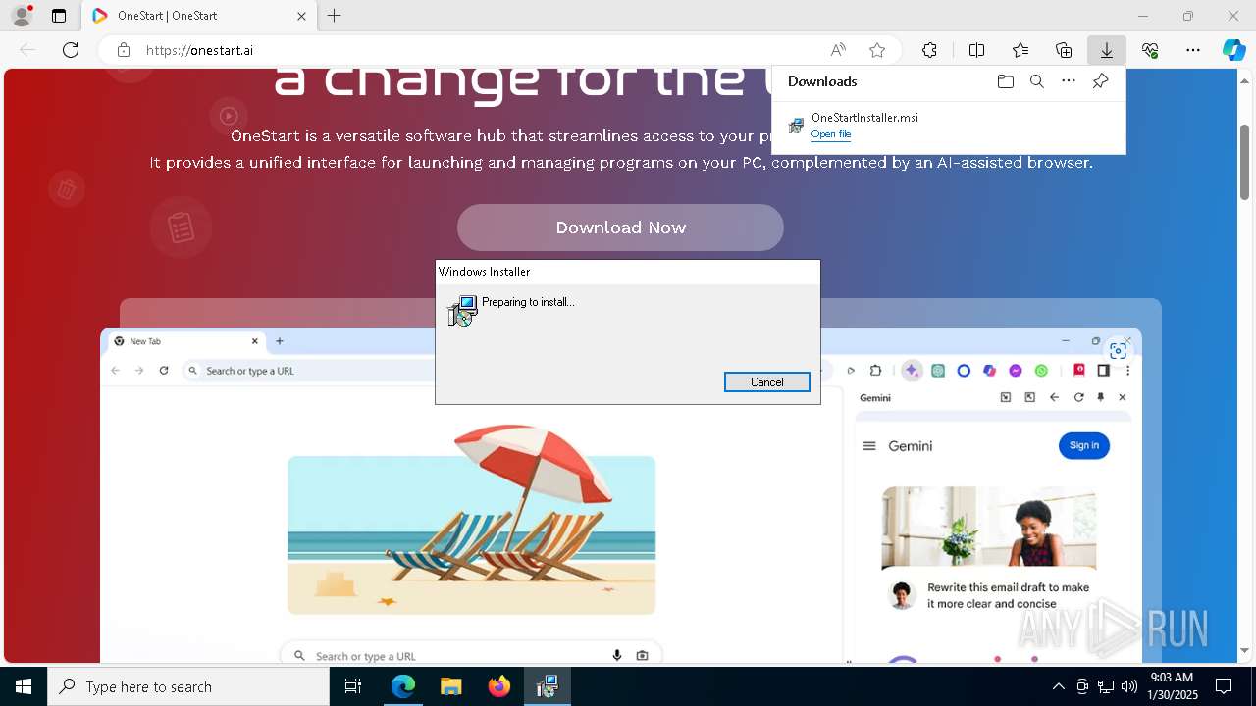The width and height of the screenshot is (1256, 706).
Task: Search downloads magnifier icon
Action: coord(1037,81)
